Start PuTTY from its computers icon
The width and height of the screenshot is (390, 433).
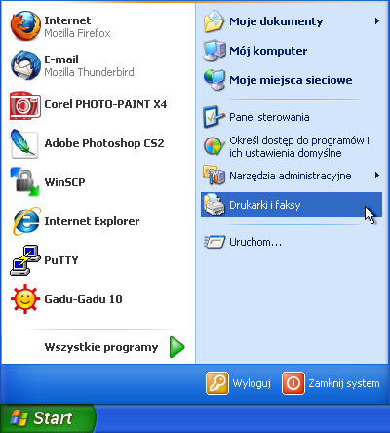(x=25, y=260)
